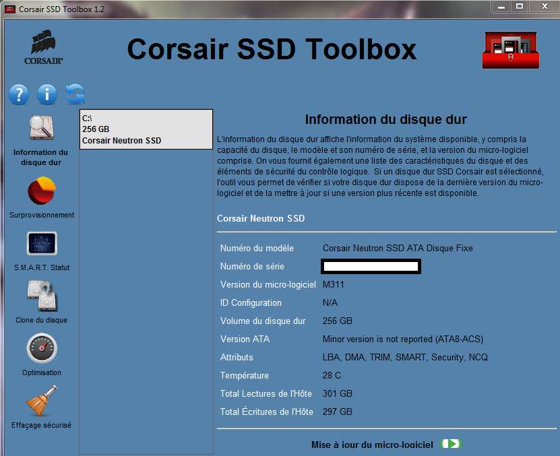Viewport: 560px width, 456px height.
Task: Click the redacted serial number field
Action: (x=371, y=266)
